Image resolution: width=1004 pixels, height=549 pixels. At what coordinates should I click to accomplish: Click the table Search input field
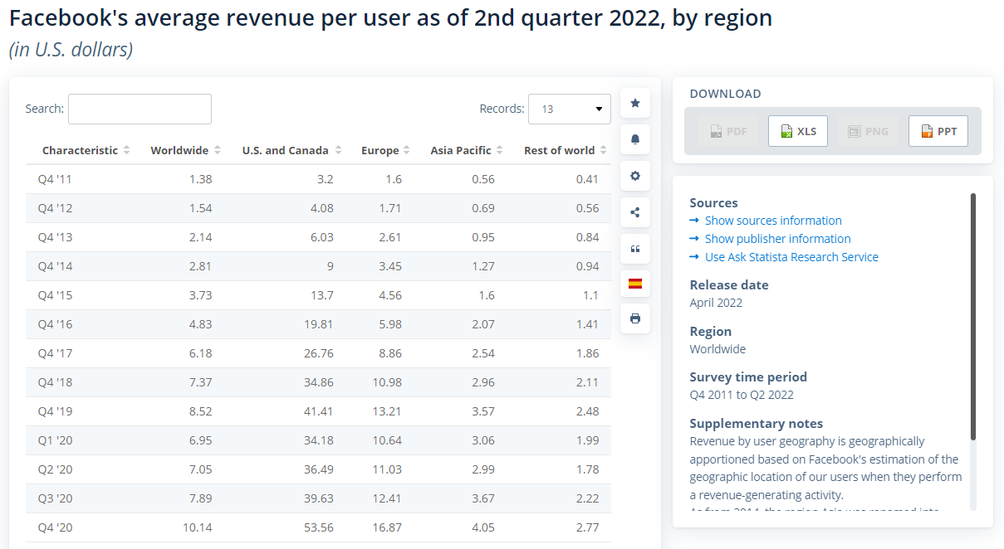[x=140, y=109]
